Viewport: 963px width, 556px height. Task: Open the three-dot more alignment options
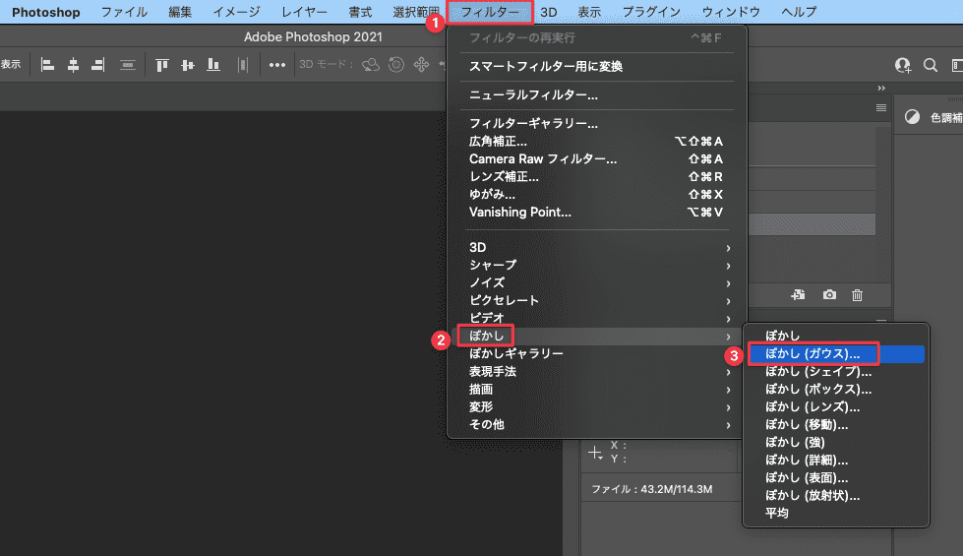click(277, 65)
